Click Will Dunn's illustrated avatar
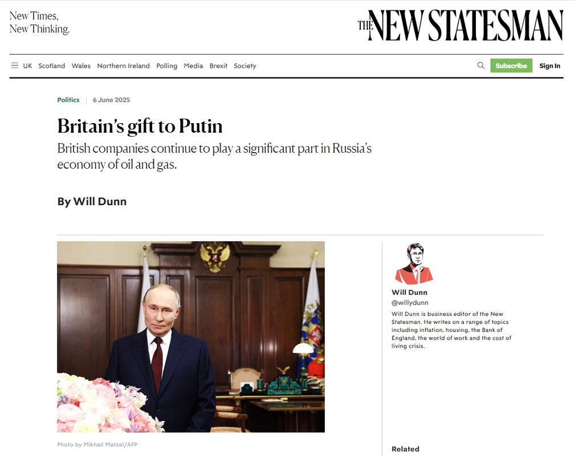The image size is (575, 456). (414, 264)
